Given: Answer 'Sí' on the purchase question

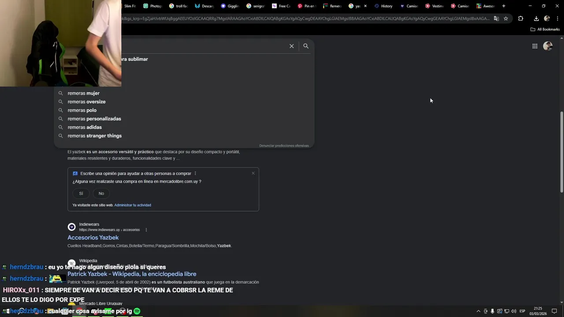Looking at the screenshot, I should [x=81, y=193].
